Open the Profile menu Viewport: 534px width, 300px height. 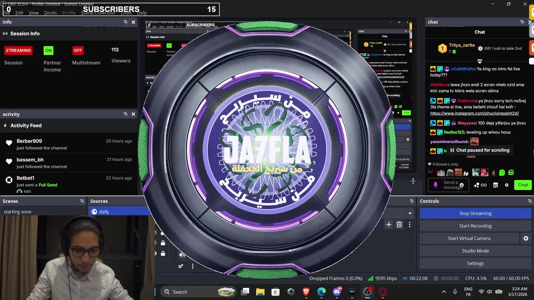click(x=69, y=13)
